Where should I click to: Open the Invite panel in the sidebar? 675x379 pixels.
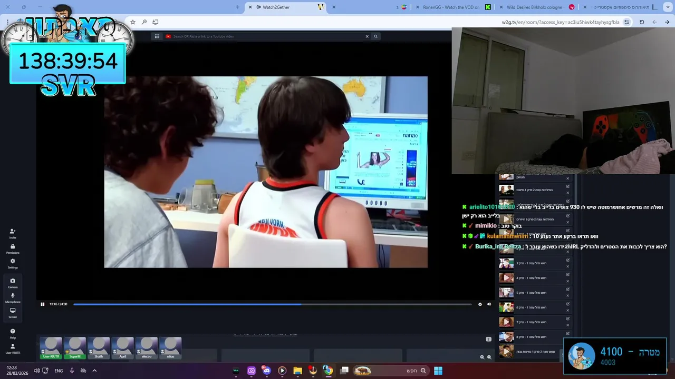tap(13, 233)
